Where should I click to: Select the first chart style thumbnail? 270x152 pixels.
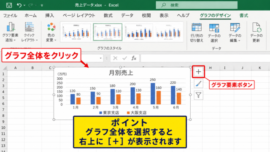point(76,32)
